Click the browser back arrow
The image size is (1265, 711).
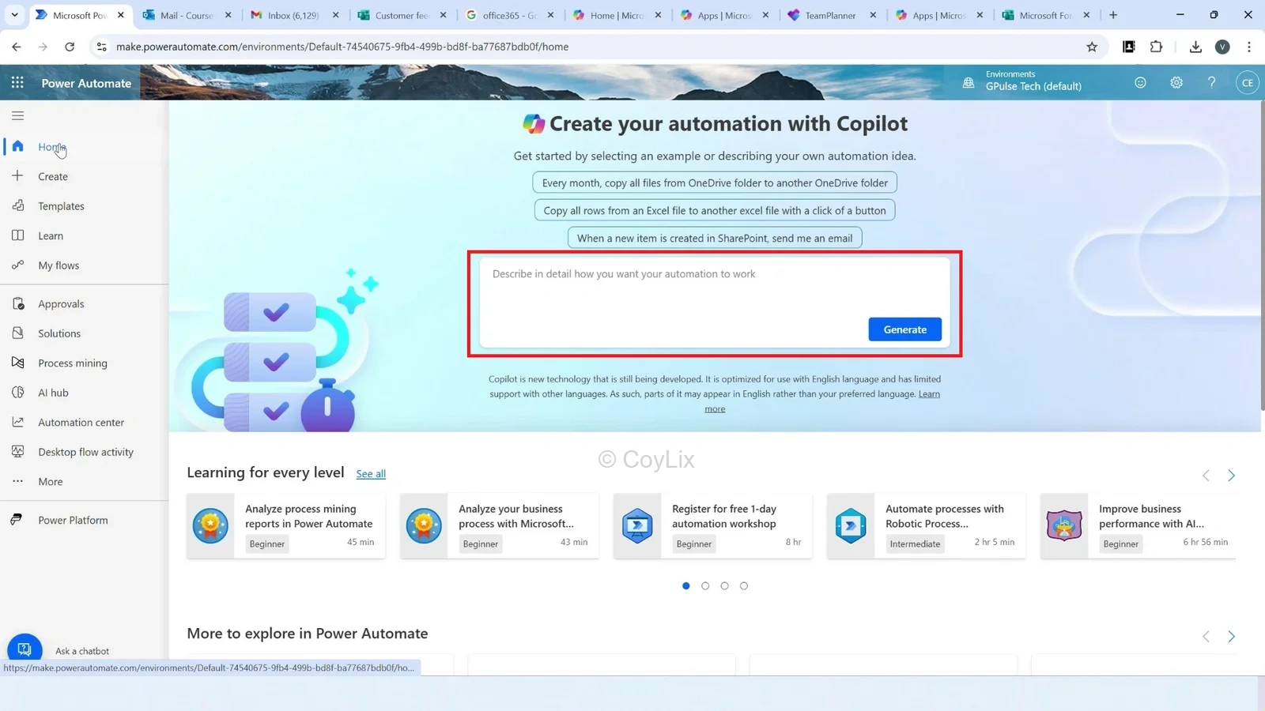click(x=17, y=47)
